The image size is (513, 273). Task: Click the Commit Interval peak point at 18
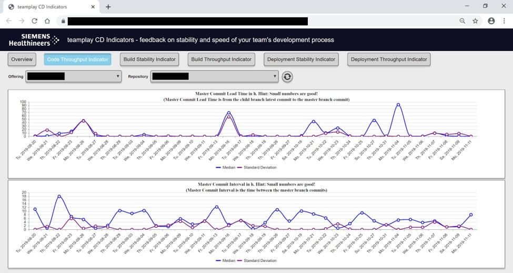(x=59, y=197)
